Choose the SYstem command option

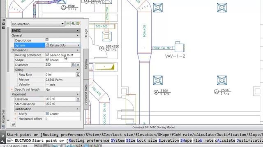[x=118, y=140]
